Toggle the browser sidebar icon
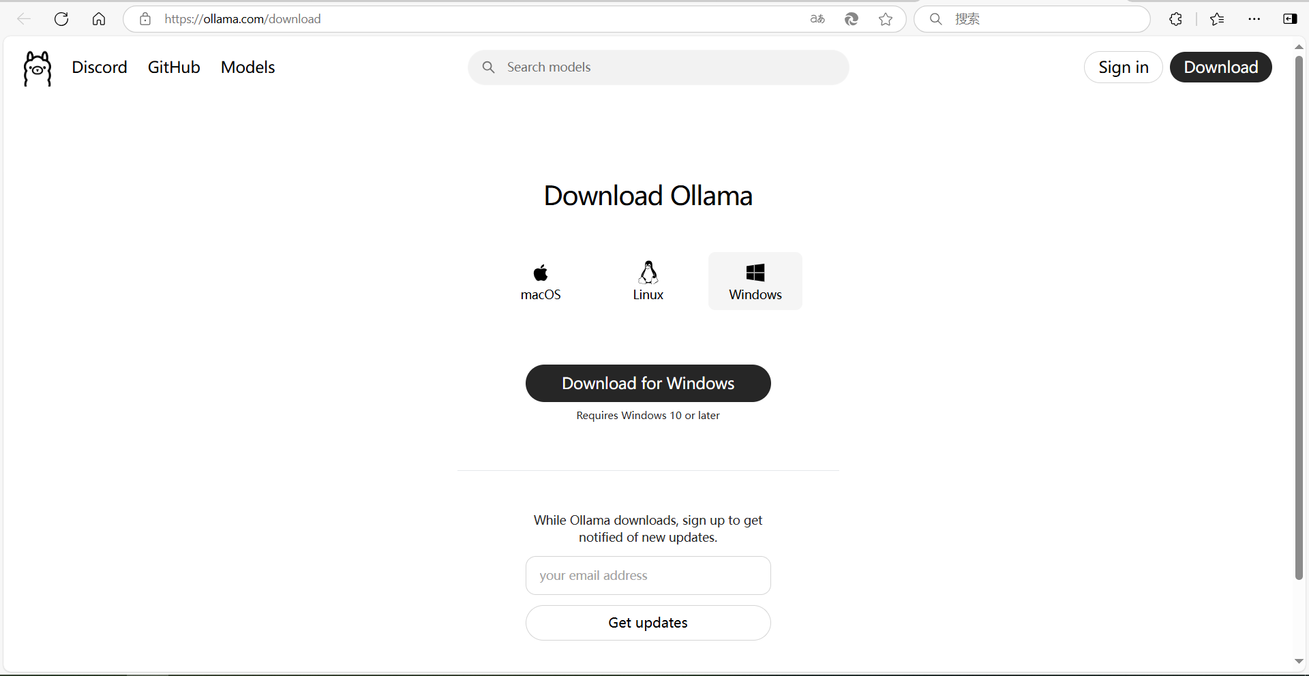1309x676 pixels. point(1290,19)
